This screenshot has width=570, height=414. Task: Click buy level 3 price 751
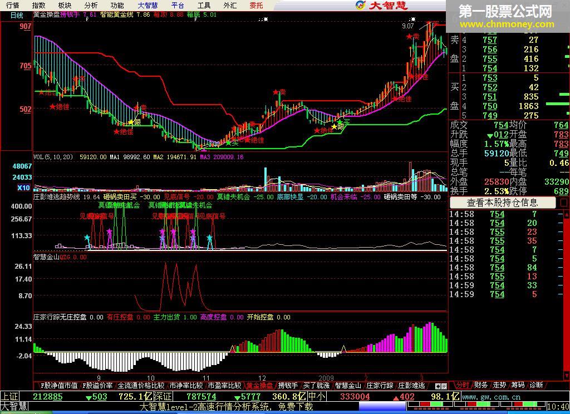(x=490, y=97)
